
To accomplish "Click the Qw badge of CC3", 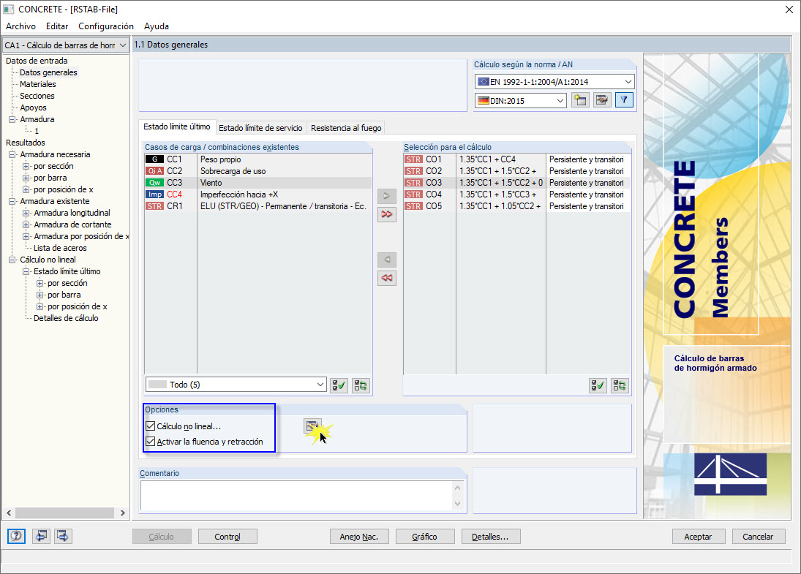I will click(x=155, y=183).
